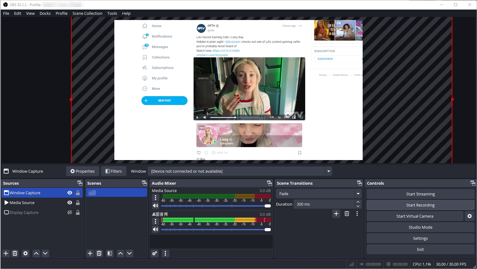477x269 pixels.
Task: Float the Scene Transitions dock pop-out icon
Action: (360, 183)
